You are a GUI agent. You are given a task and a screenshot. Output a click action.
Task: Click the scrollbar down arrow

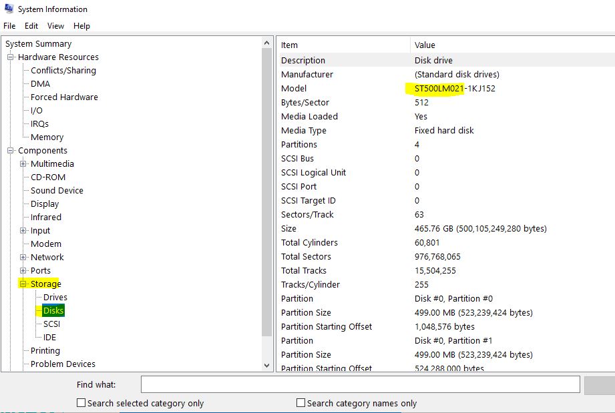266,365
